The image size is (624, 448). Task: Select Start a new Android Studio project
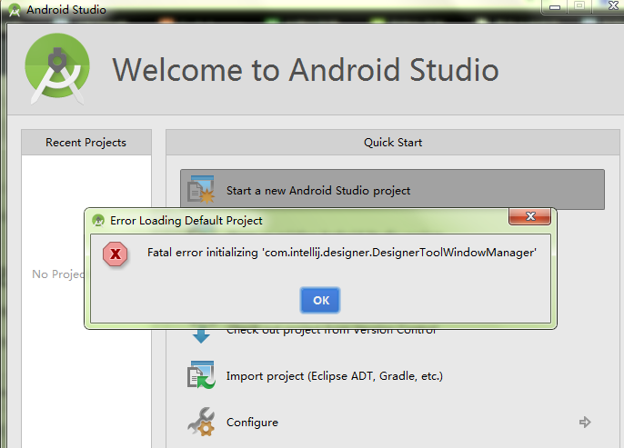pos(392,190)
